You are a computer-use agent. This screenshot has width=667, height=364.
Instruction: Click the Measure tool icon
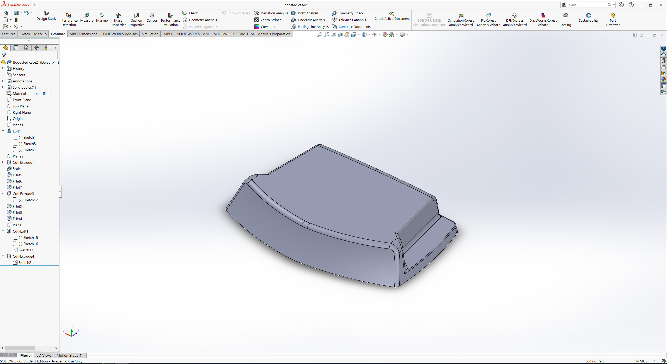[x=87, y=16]
